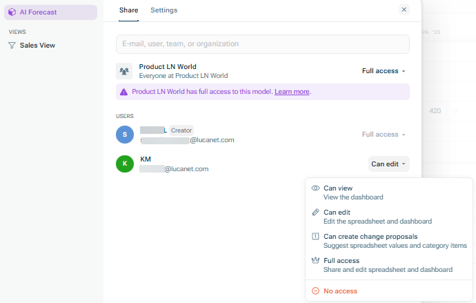This screenshot has width=476, height=303.
Task: Follow the Learn more link
Action: click(292, 92)
